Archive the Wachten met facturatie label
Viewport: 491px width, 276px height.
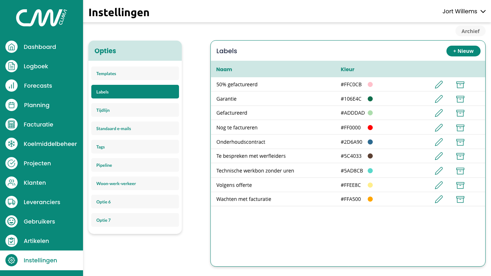coord(460,199)
